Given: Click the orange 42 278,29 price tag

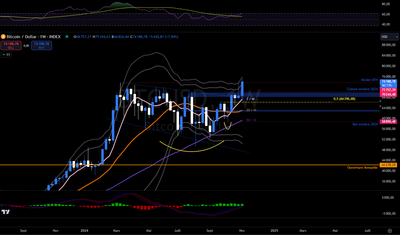Looking at the screenshot, I should [389, 165].
